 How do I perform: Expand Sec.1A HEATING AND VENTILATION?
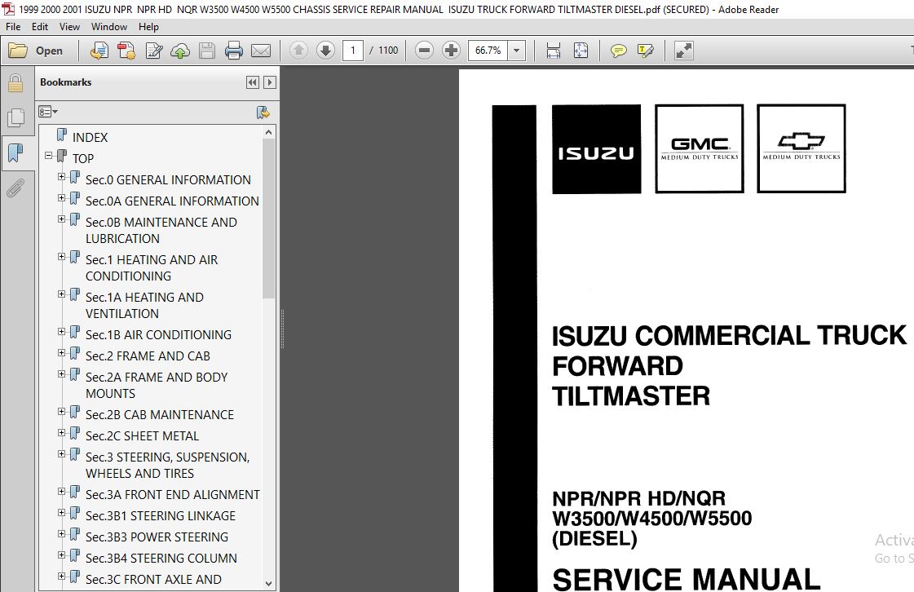[61, 294]
